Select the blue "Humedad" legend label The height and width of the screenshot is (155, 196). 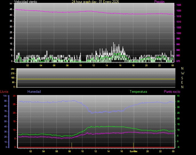pos(34,92)
